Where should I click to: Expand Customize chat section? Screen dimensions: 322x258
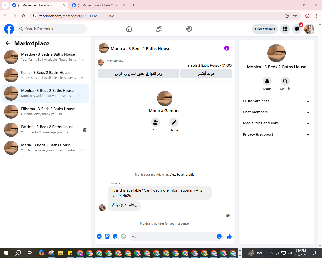[x=276, y=101]
